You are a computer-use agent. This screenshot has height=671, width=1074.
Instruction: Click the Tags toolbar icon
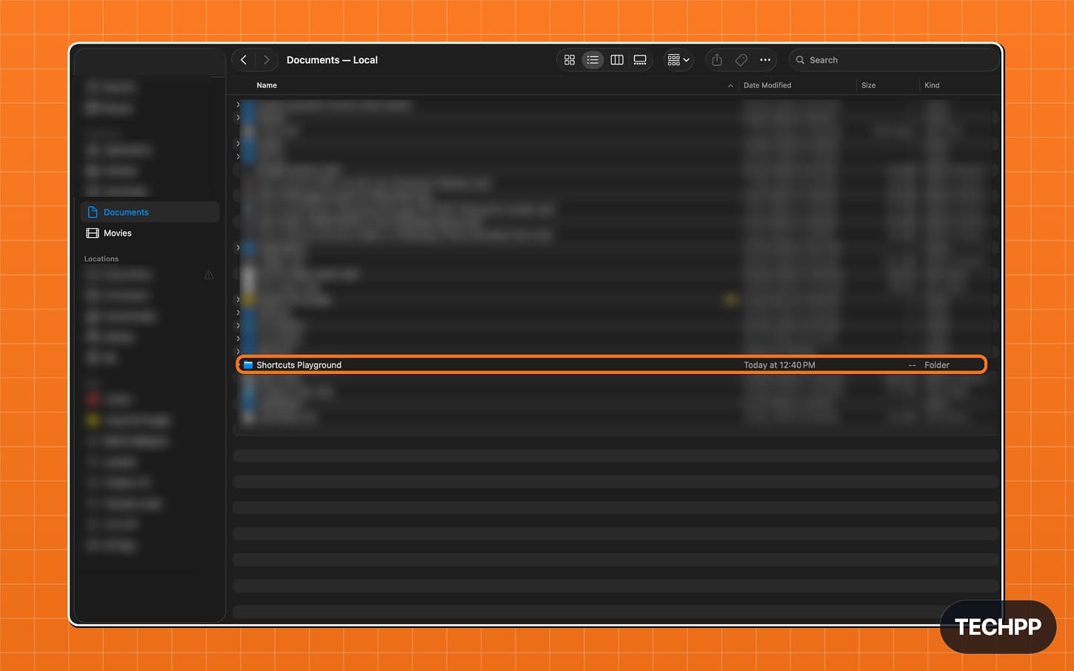click(x=741, y=60)
